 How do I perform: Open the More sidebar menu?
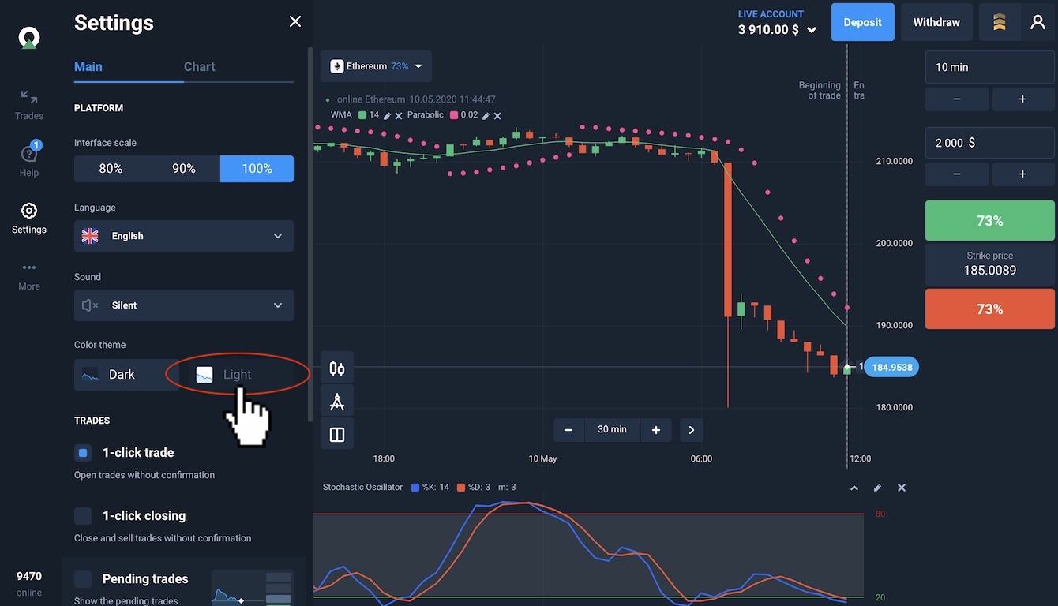click(29, 275)
